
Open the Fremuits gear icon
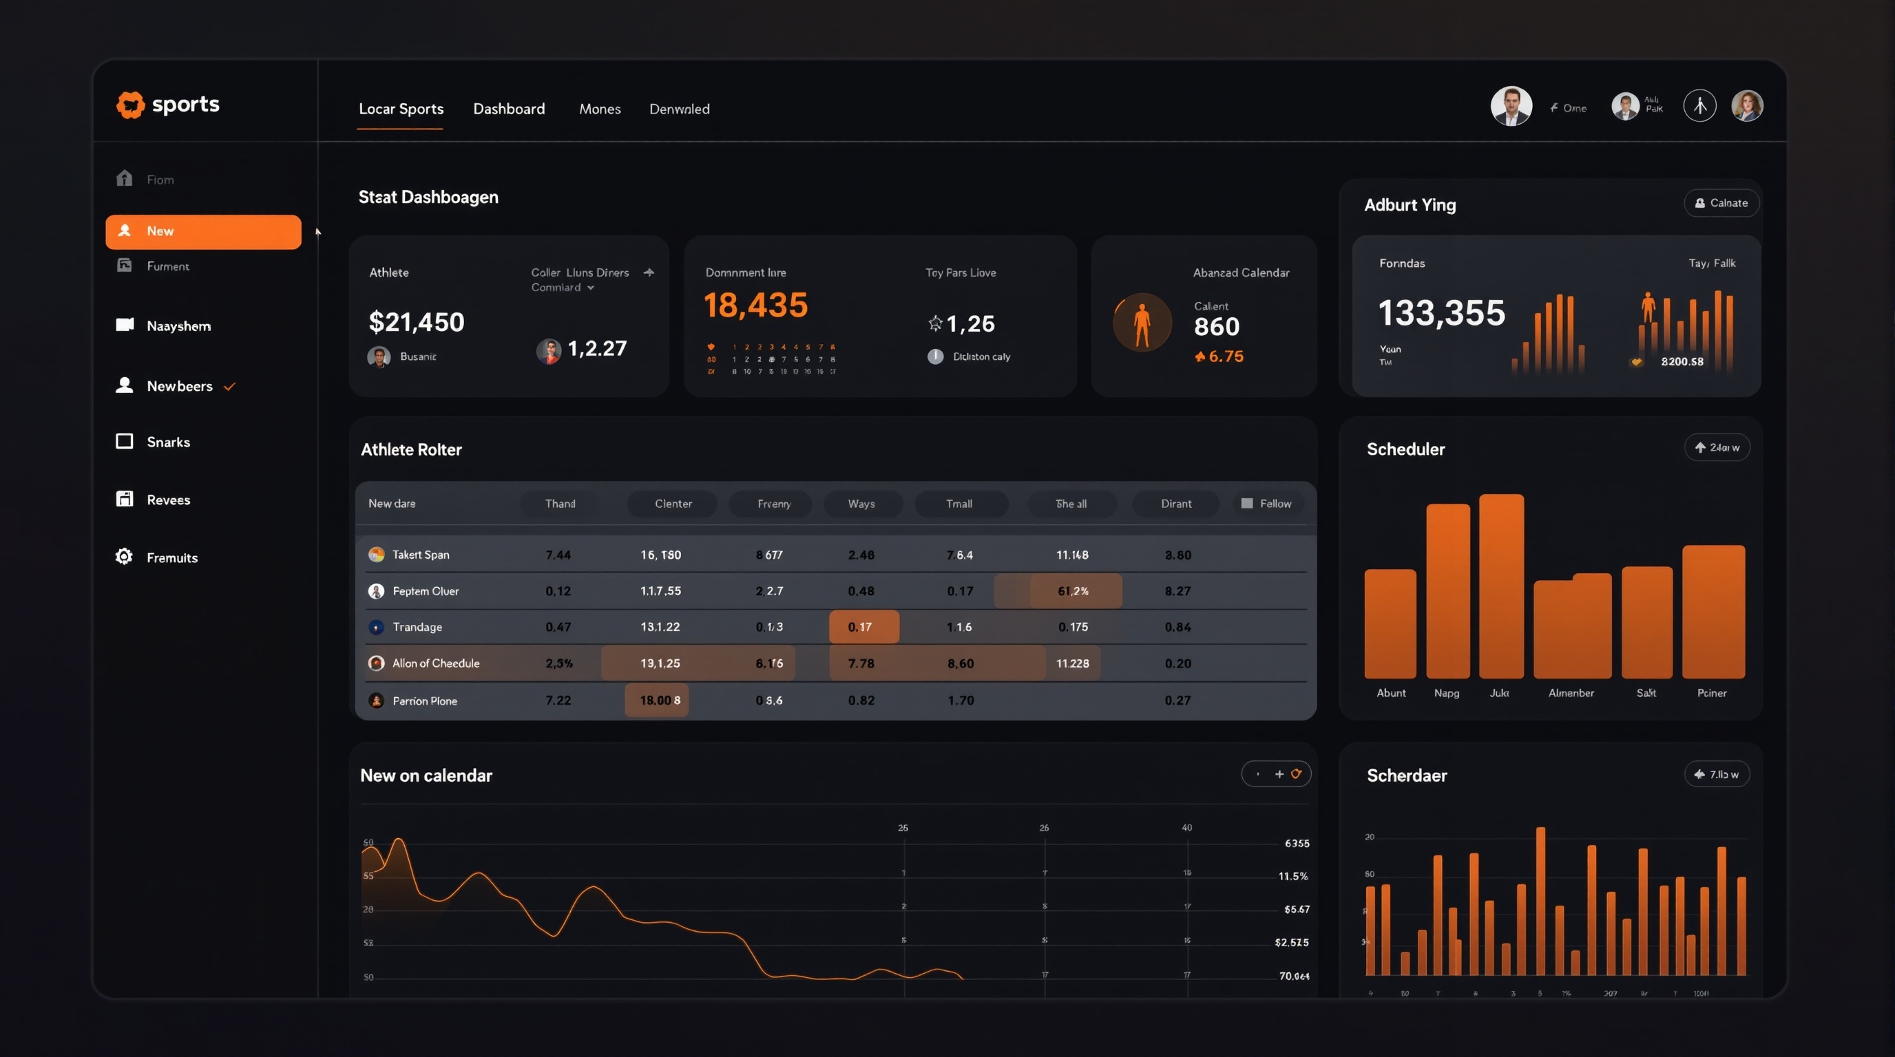pos(125,557)
